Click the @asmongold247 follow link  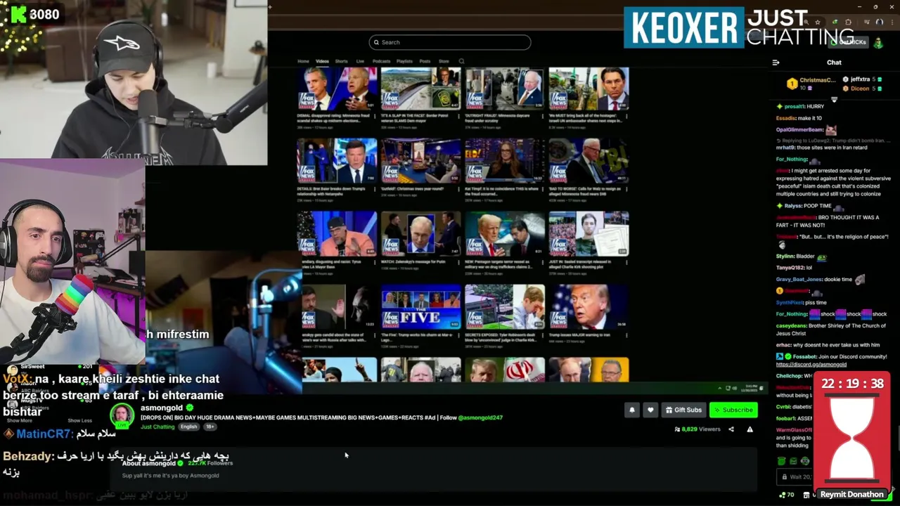(480, 417)
